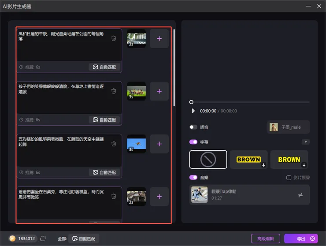326x246 pixels.
Task: Refresh the AI credits balance
Action: tap(43, 239)
